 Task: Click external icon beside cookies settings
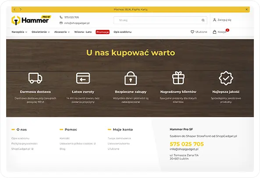pyautogui.click(x=95, y=143)
